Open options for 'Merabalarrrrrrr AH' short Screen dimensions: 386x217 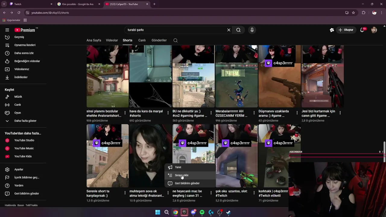(x=254, y=113)
